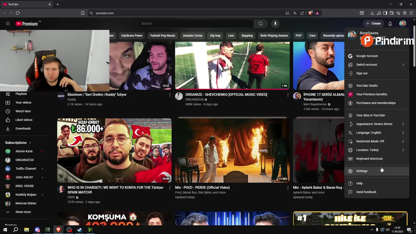
Task: Show hidden system tray icons
Action: 372,230
